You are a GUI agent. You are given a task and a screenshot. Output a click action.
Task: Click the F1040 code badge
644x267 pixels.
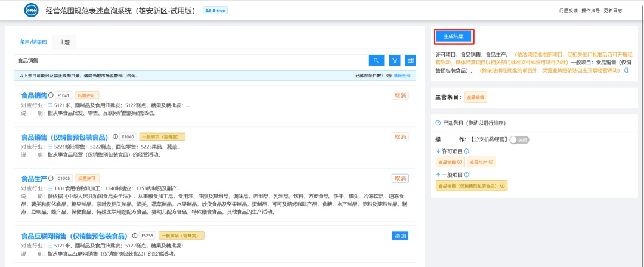tap(129, 137)
